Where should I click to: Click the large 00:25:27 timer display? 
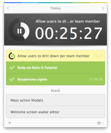69,33
